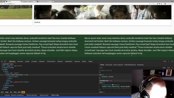Activate the inspect element picker icon
Viewport: 174px width, 98px height.
tap(2, 61)
